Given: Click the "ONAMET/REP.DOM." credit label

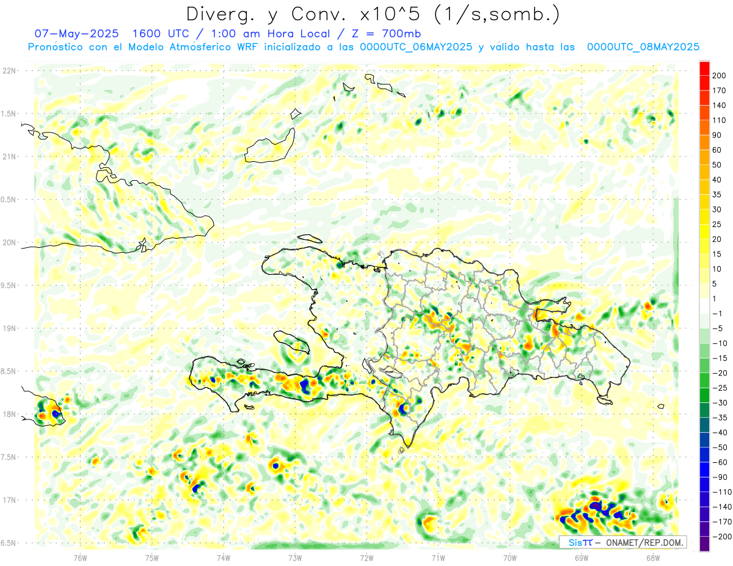Looking at the screenshot, I should (x=644, y=542).
